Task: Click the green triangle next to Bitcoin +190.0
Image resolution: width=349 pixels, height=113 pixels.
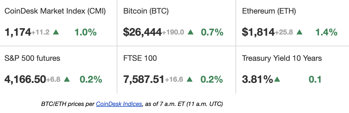Action: 190,32
